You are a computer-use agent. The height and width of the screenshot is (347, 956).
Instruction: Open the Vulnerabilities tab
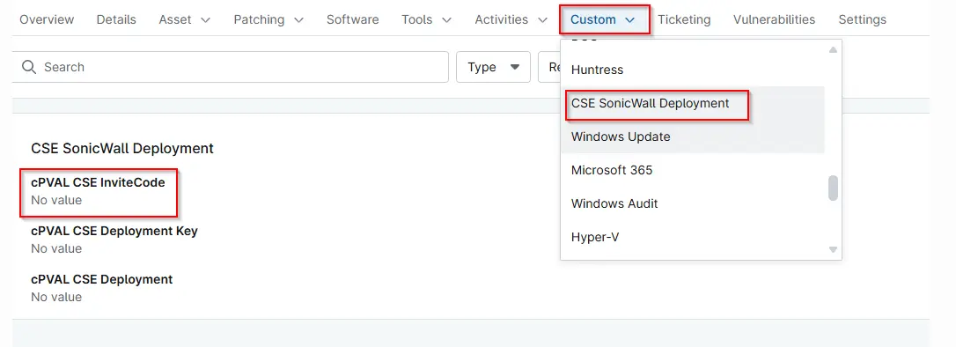pyautogui.click(x=774, y=19)
